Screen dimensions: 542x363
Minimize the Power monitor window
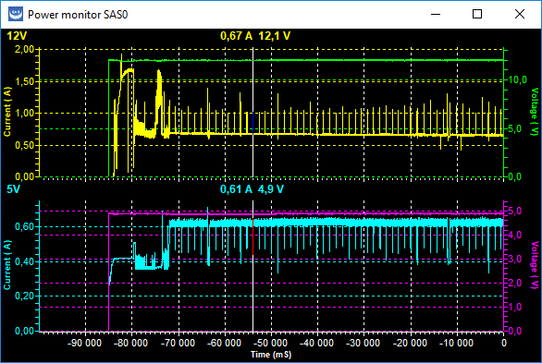point(436,14)
